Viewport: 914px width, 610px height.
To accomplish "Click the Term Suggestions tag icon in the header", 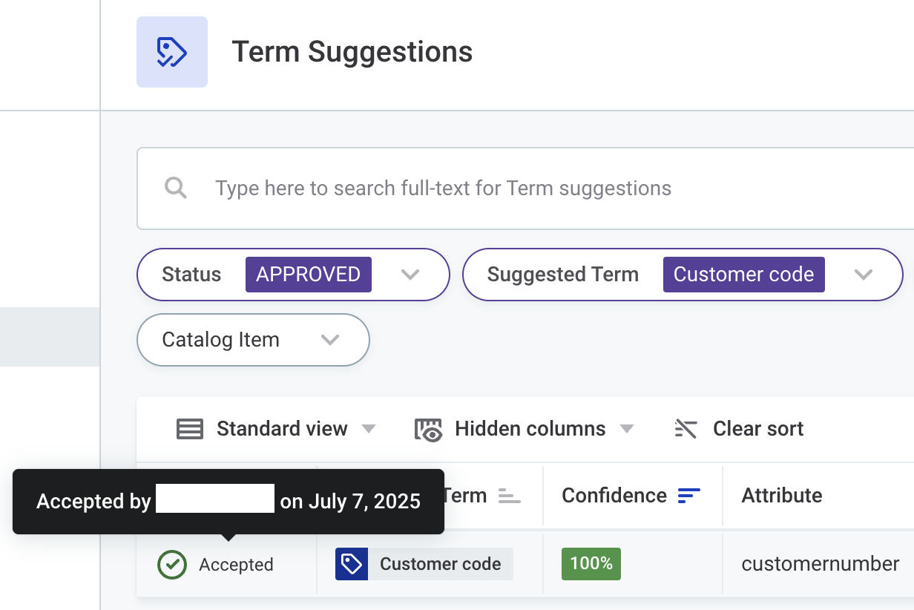I will pyautogui.click(x=172, y=52).
